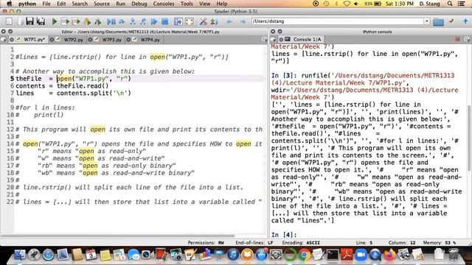Open the File menu
This screenshot has width=472, height=265.
(46, 4)
